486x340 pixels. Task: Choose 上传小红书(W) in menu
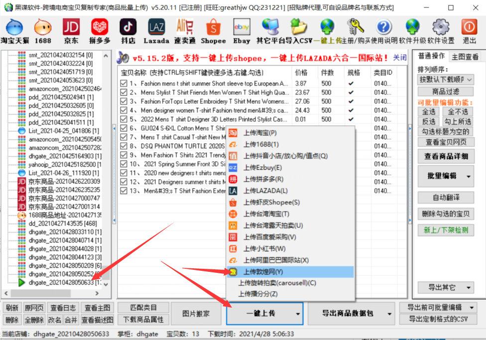290,248
